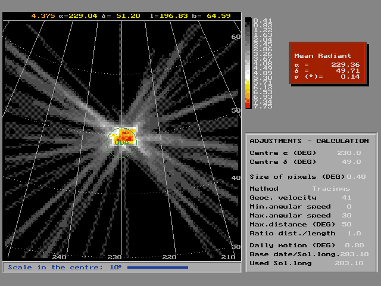The image size is (381, 286).
Task: Select mean radiant α value 229.36
Action: 345,65
